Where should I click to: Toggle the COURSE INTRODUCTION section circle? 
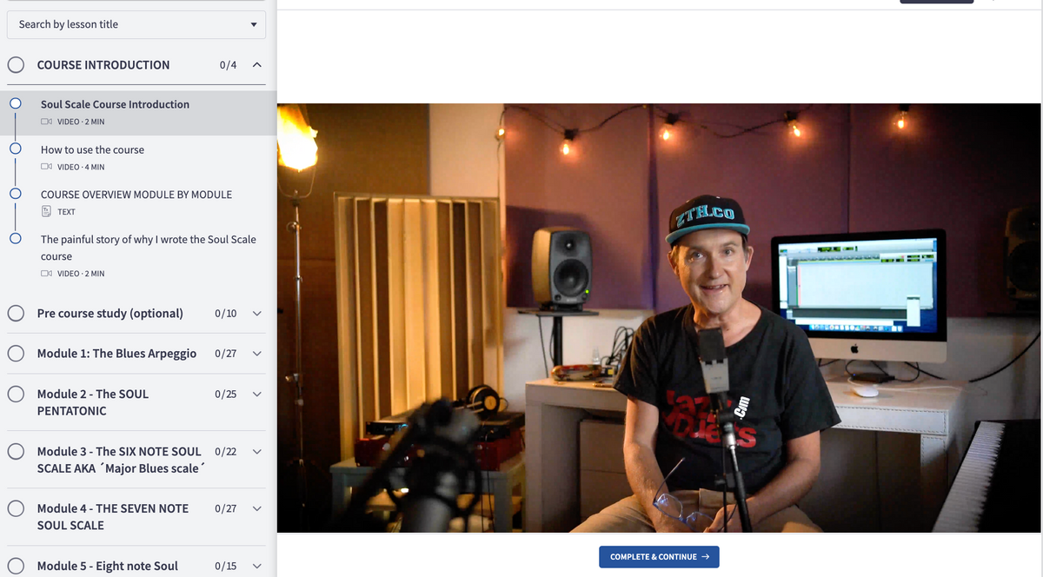tap(16, 64)
